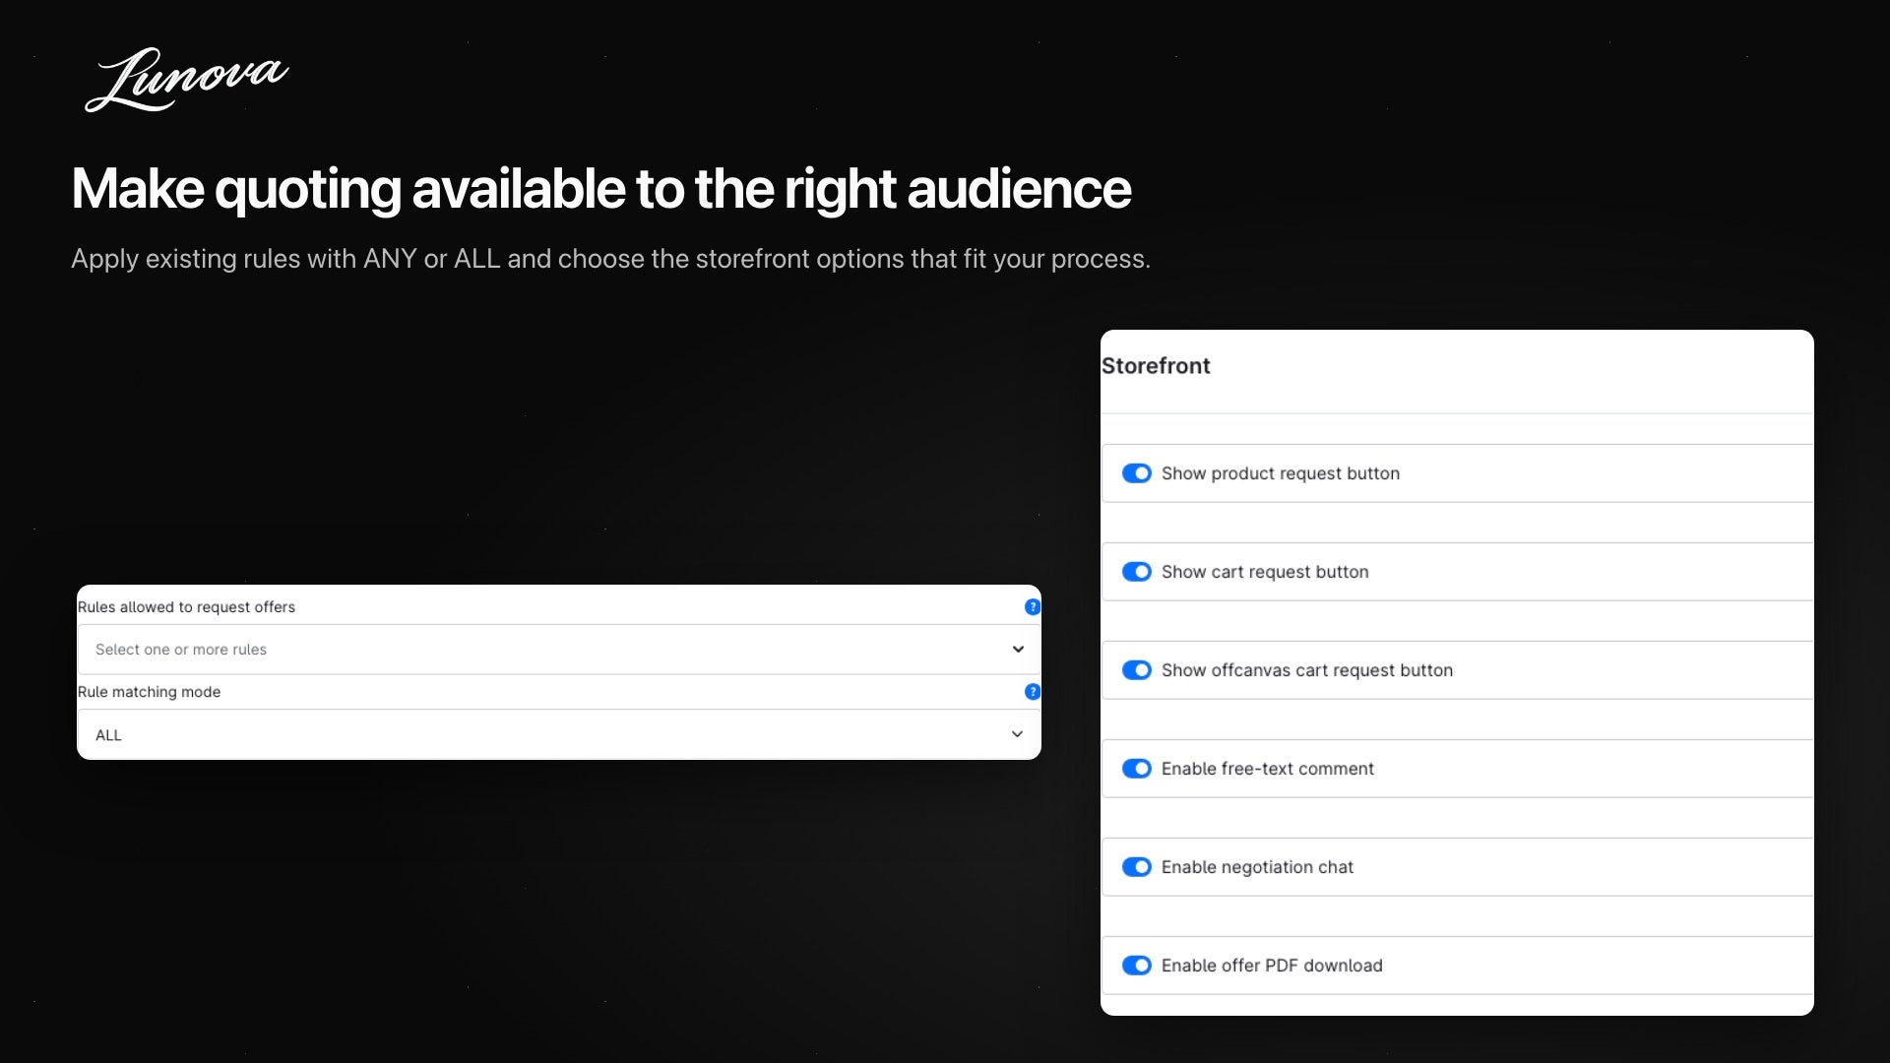Open the Rule matching mode dropdown
Viewport: 1890px width, 1063px height.
(x=559, y=734)
